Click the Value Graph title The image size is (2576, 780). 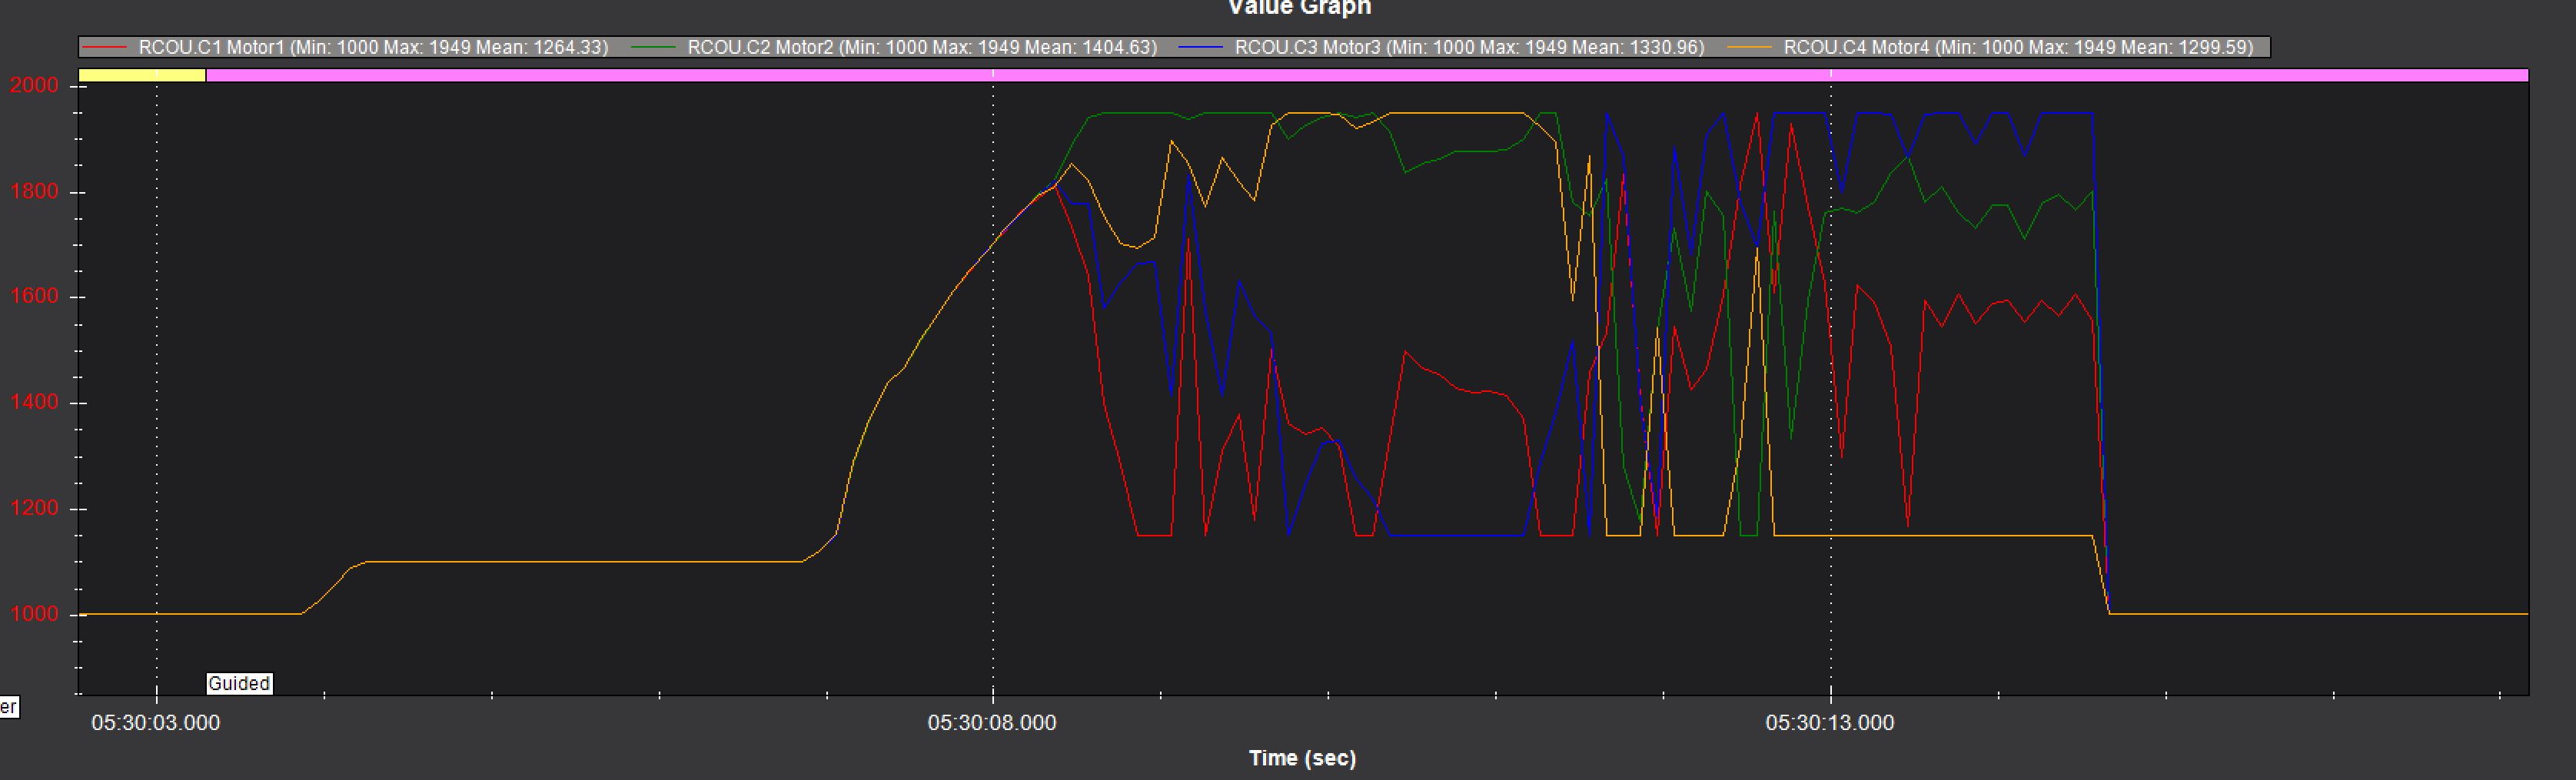click(x=1299, y=8)
